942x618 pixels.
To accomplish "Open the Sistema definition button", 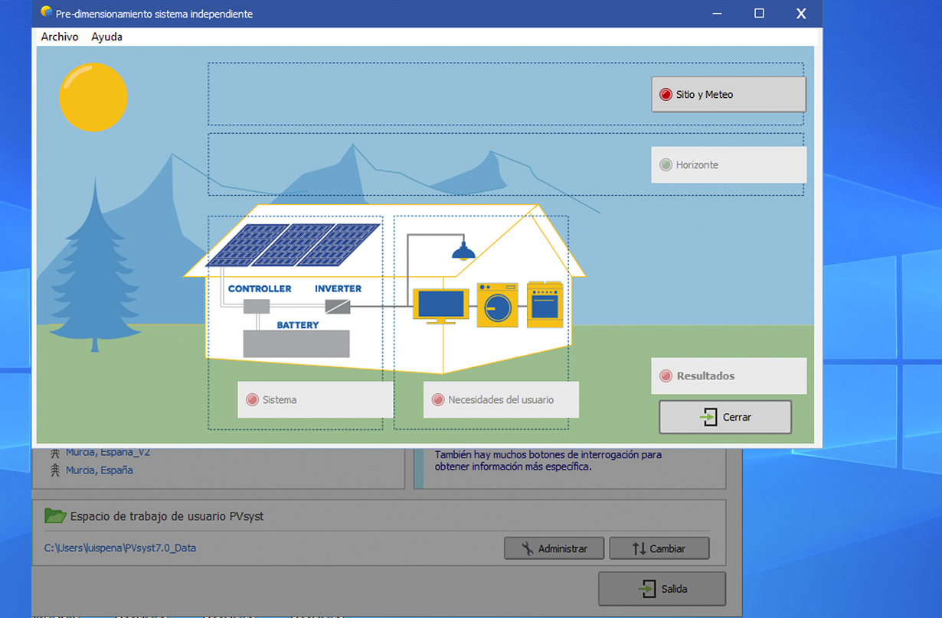I will tap(315, 400).
